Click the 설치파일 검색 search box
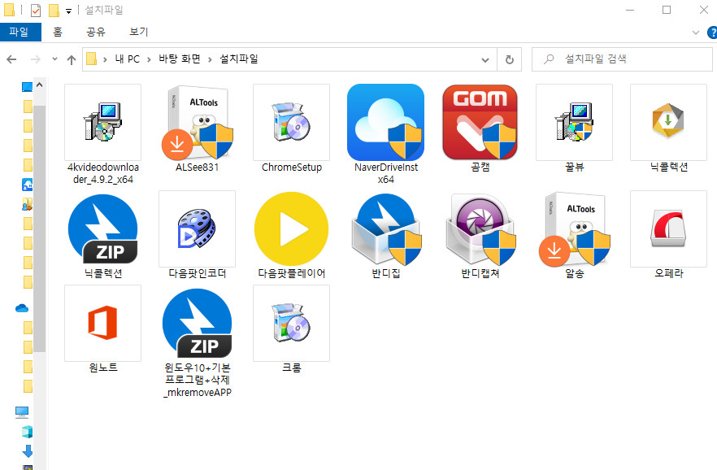The height and width of the screenshot is (470, 717). coord(622,59)
